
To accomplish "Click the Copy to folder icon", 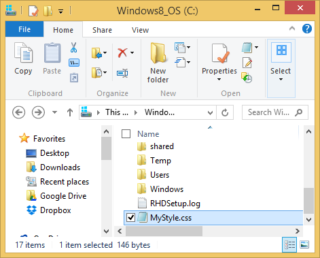I will 96,73.
